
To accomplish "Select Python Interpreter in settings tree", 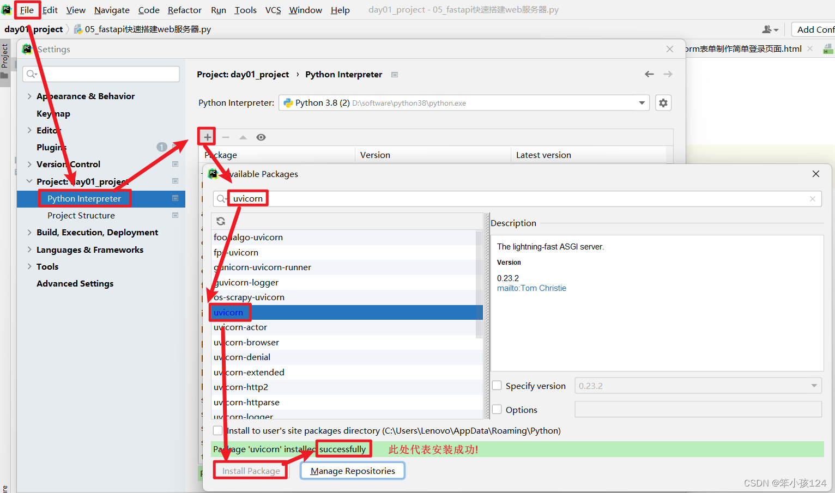I will coord(101,198).
